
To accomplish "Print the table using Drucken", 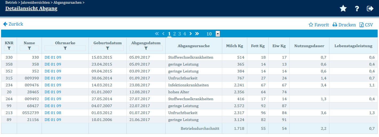I will (x=344, y=25).
